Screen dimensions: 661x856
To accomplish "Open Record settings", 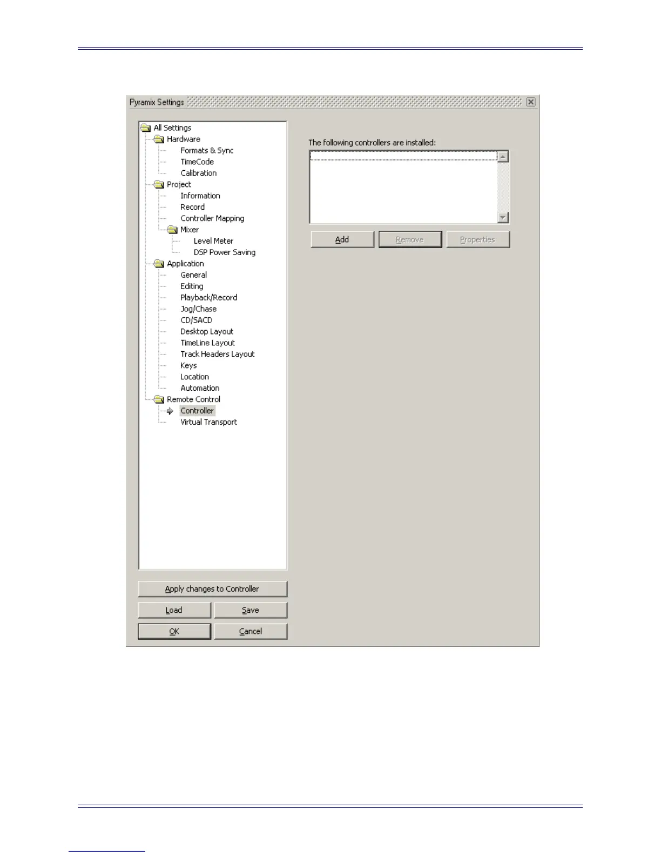I will click(x=192, y=208).
